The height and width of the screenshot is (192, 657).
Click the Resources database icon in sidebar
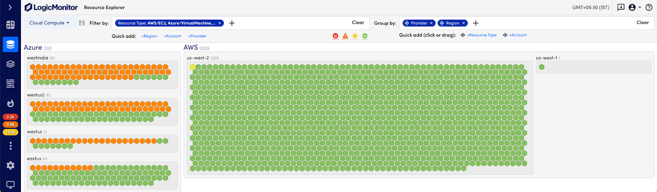[10, 44]
